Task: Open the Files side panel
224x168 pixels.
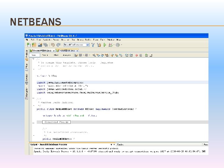Action: point(27,67)
